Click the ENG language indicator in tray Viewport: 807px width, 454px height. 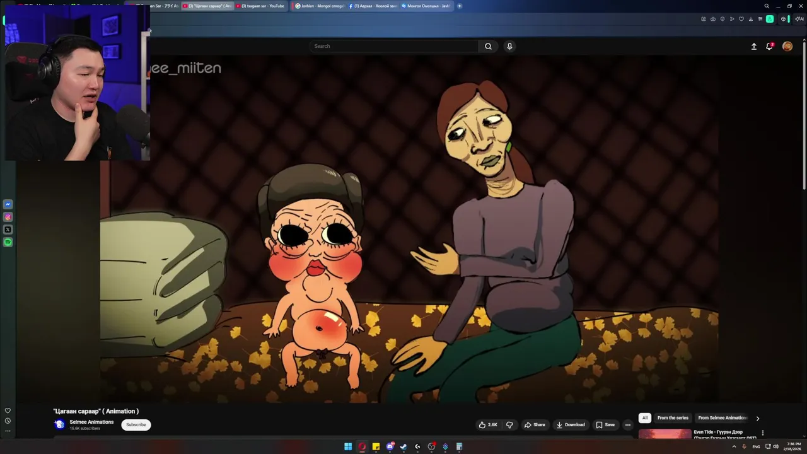[756, 446]
